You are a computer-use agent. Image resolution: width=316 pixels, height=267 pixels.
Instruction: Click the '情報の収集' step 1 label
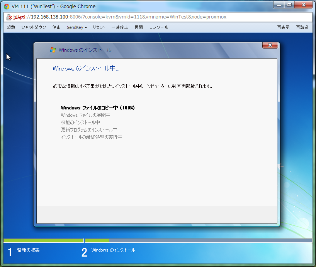click(x=29, y=250)
